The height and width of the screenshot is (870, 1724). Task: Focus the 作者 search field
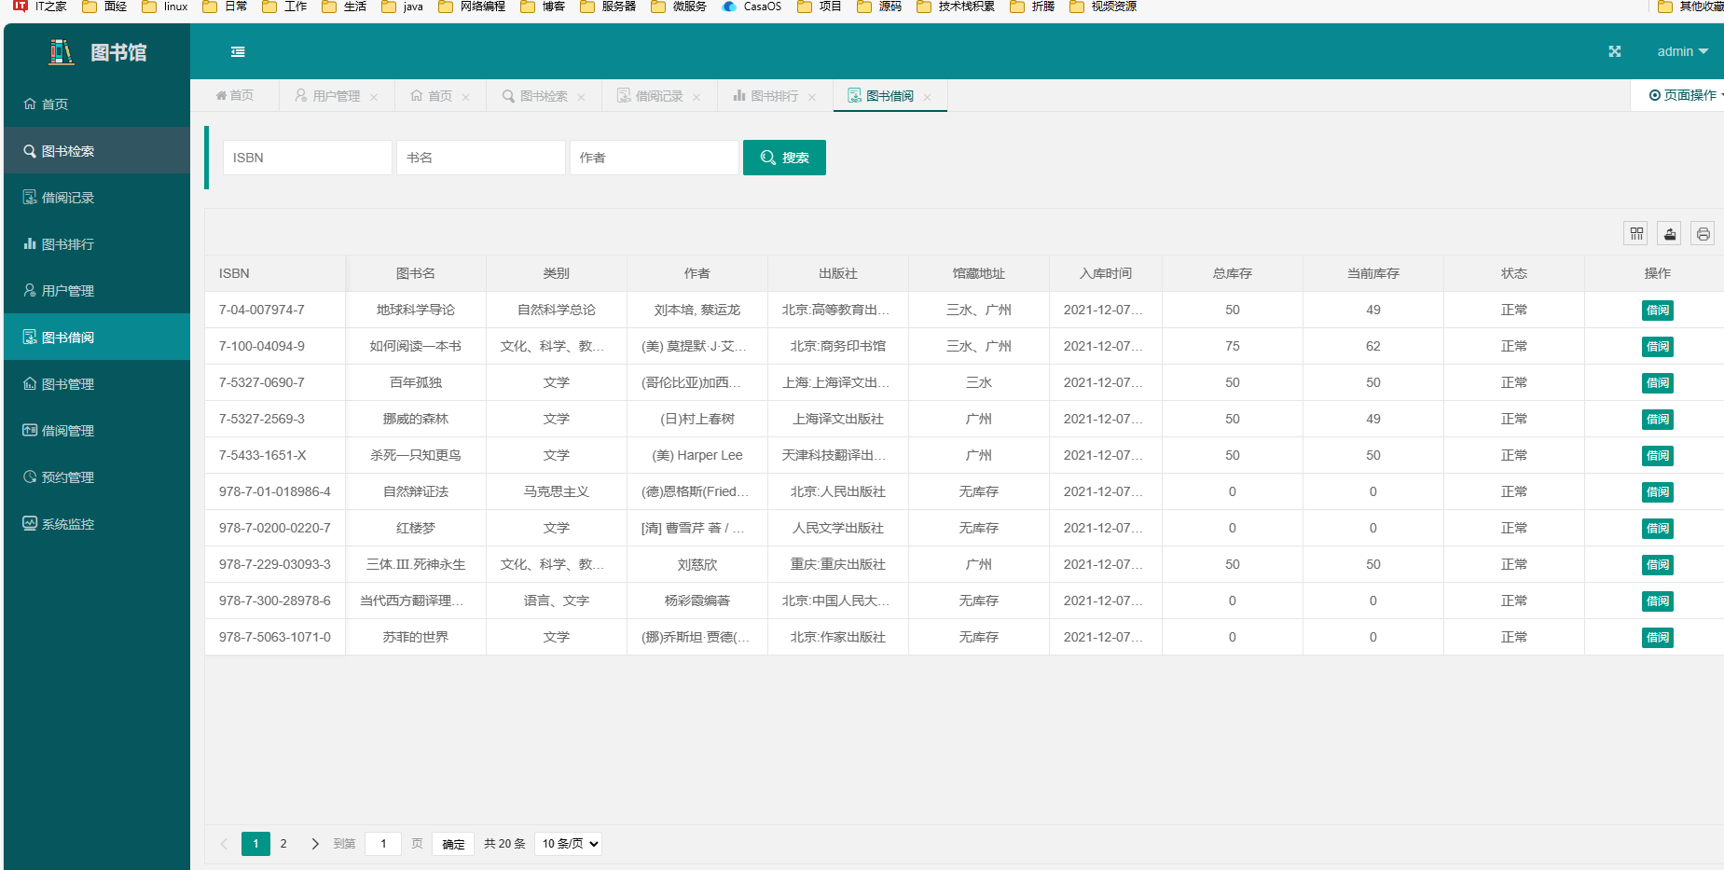(x=655, y=158)
